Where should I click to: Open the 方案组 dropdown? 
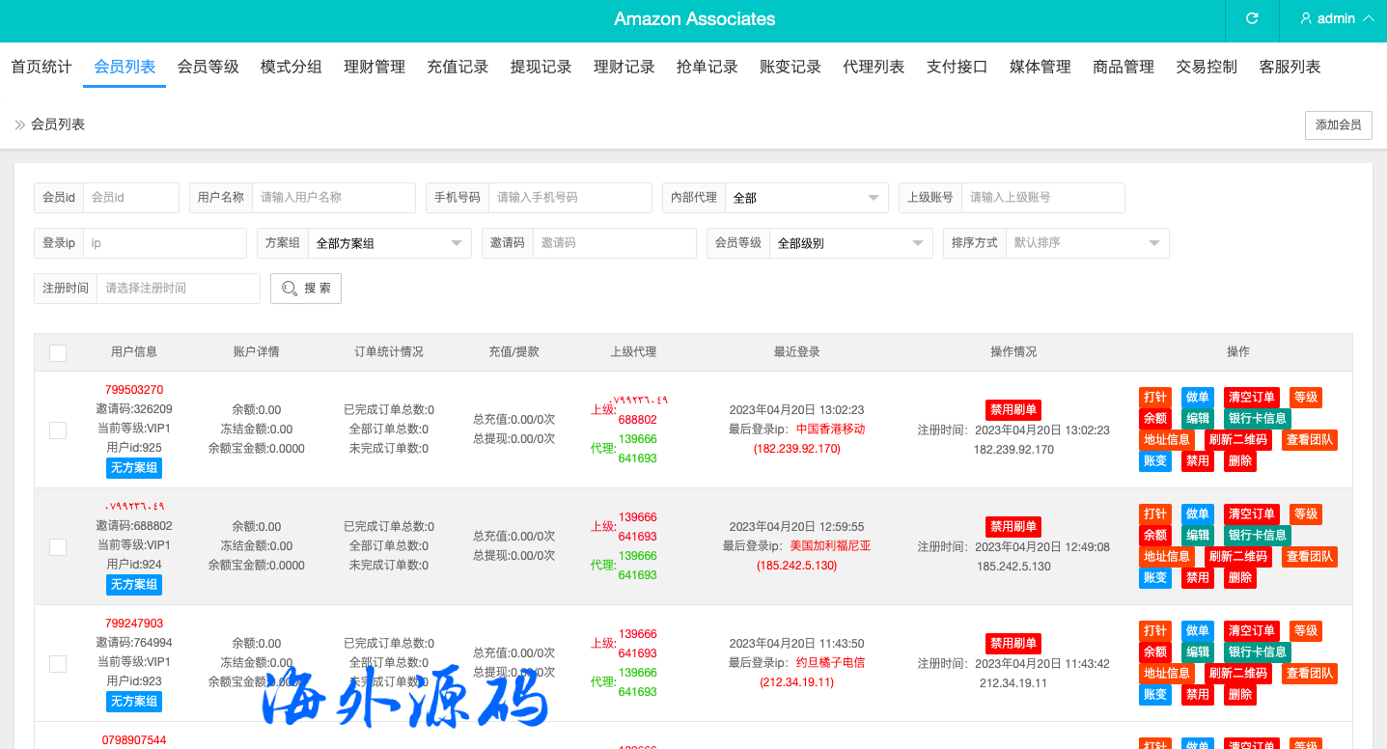click(x=389, y=243)
